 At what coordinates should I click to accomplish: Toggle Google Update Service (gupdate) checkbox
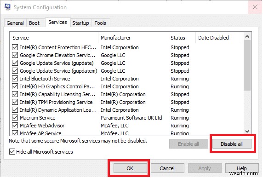point(15,63)
